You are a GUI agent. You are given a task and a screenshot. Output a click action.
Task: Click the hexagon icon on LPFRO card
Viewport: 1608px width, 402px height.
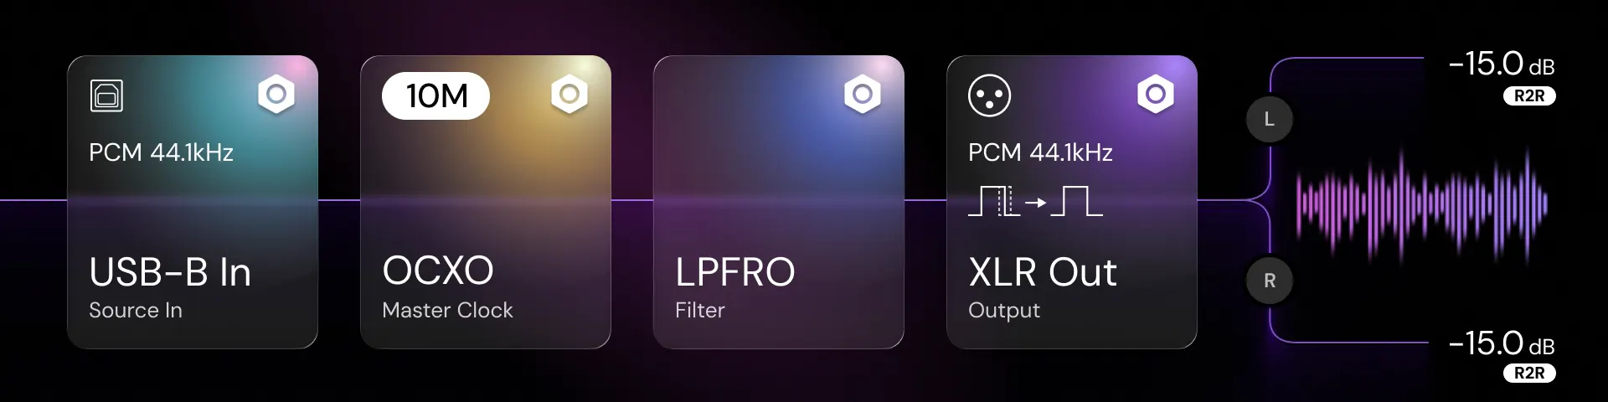863,95
